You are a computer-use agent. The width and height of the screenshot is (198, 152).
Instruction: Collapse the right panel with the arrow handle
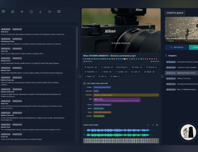(162, 76)
